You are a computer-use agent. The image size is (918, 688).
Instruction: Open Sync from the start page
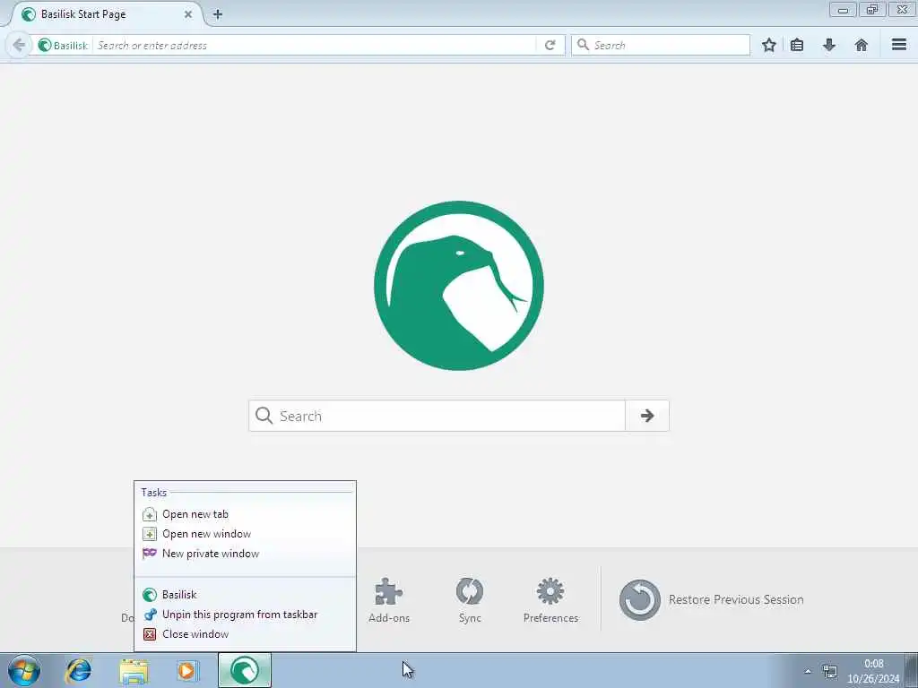[470, 600]
